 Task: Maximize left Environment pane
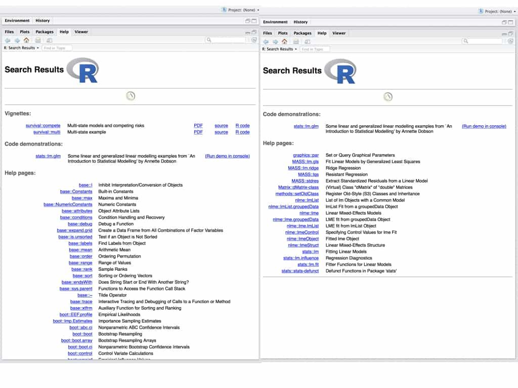coord(254,21)
